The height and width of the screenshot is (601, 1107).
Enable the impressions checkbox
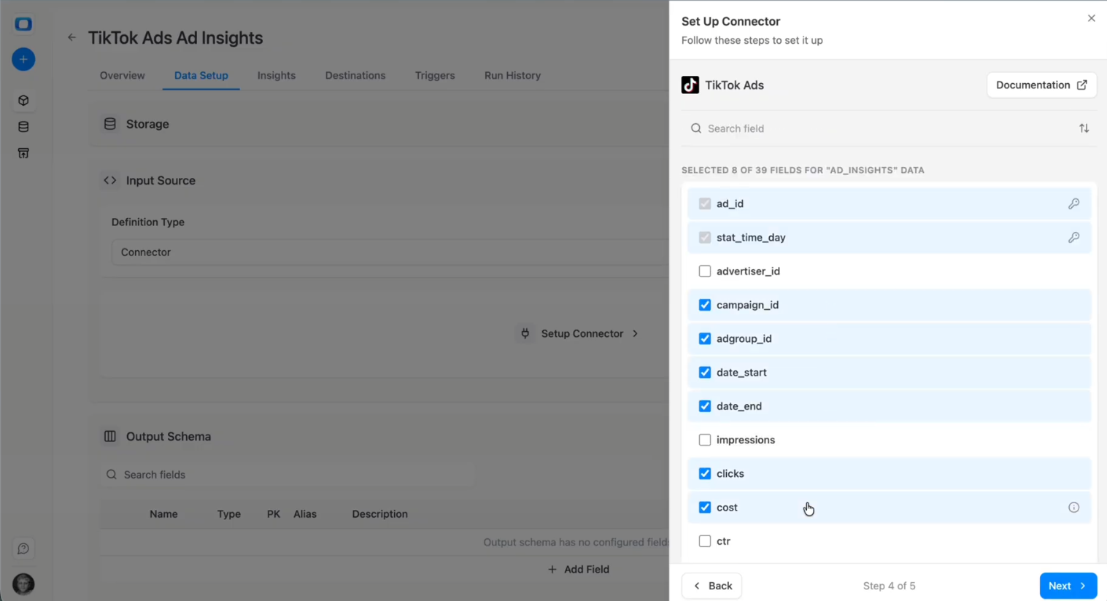pyautogui.click(x=704, y=439)
